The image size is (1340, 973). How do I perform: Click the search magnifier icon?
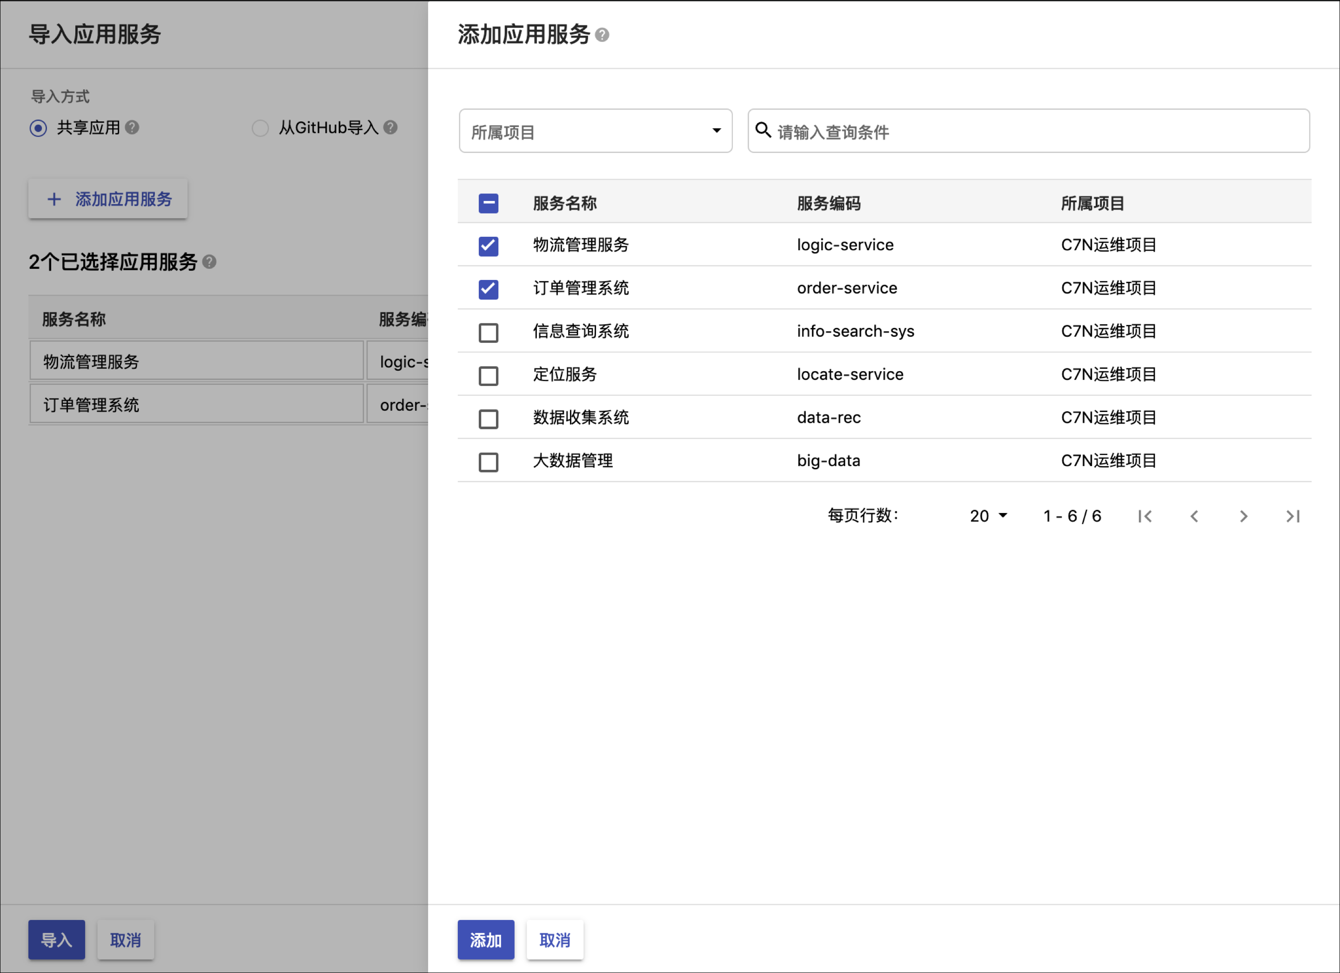click(x=764, y=131)
